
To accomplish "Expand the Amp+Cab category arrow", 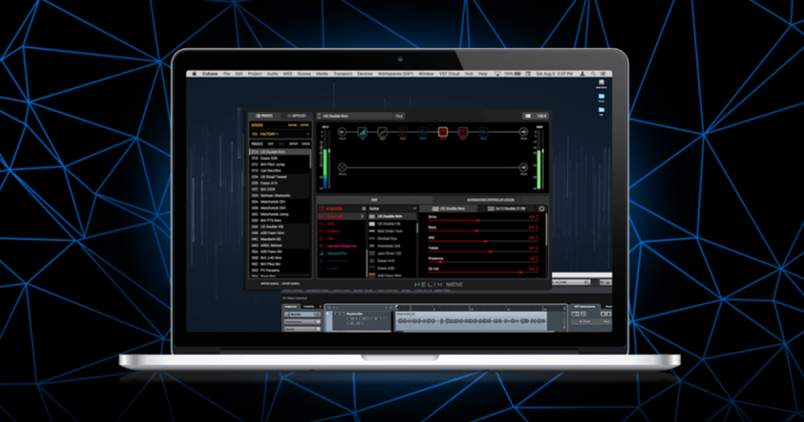I will pos(362,216).
